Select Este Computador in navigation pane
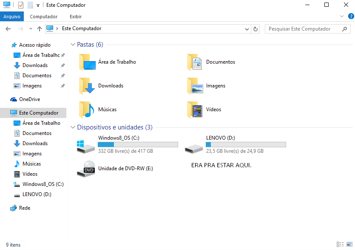 (34, 113)
